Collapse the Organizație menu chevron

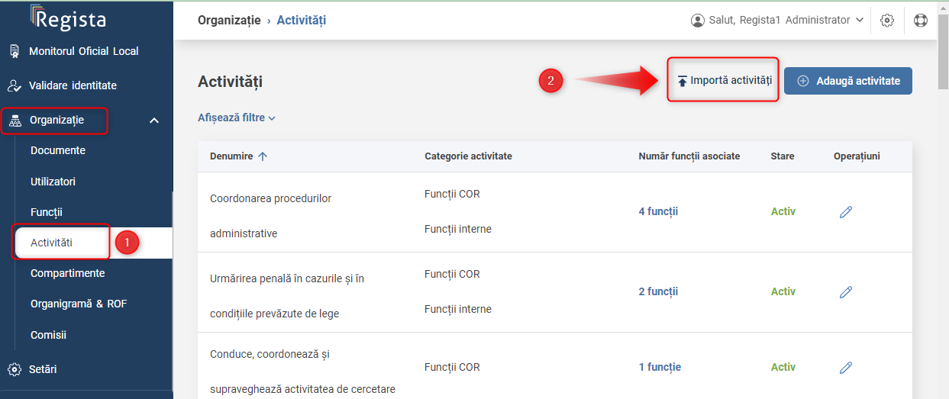(x=153, y=121)
